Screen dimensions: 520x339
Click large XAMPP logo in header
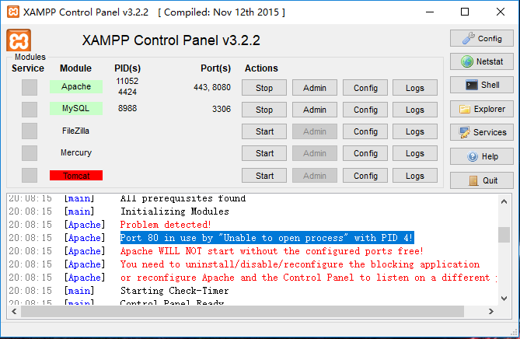point(19,40)
